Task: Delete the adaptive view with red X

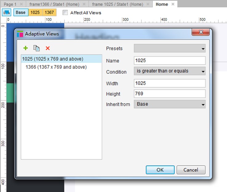Action: (x=48, y=48)
